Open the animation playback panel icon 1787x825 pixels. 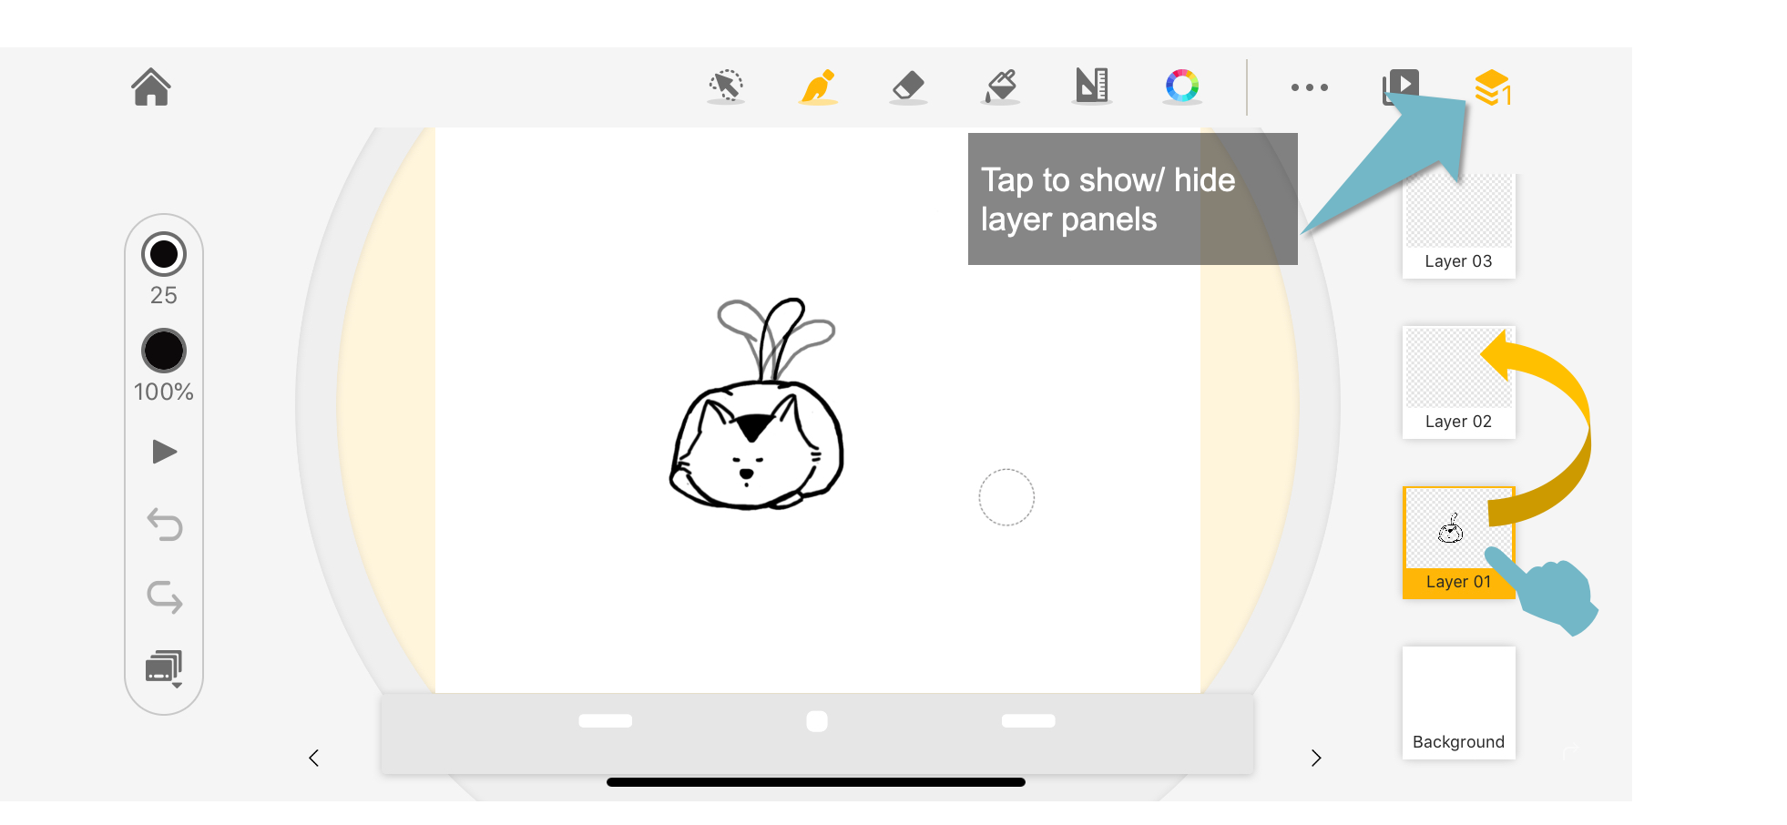click(1401, 87)
